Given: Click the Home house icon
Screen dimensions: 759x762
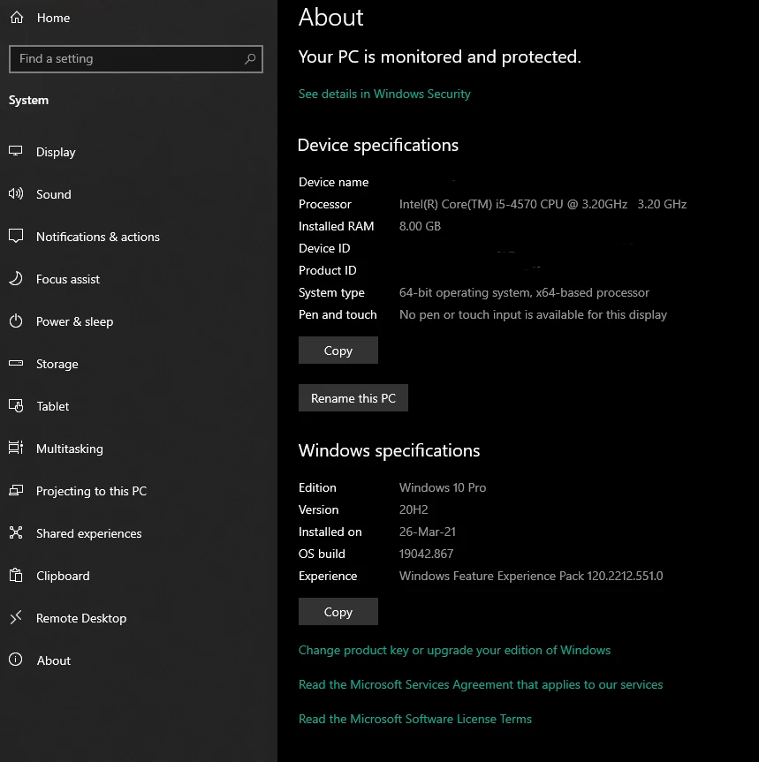Looking at the screenshot, I should [x=17, y=18].
